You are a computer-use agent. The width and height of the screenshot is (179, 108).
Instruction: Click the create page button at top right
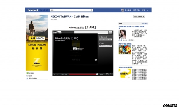139,16
